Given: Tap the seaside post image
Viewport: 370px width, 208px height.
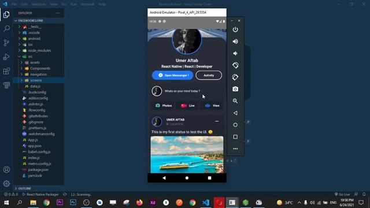Looking at the screenshot, I should click(x=187, y=154).
